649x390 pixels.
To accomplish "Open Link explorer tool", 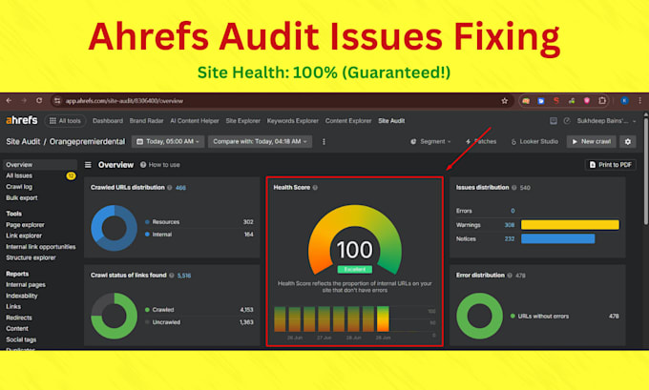I will [24, 236].
